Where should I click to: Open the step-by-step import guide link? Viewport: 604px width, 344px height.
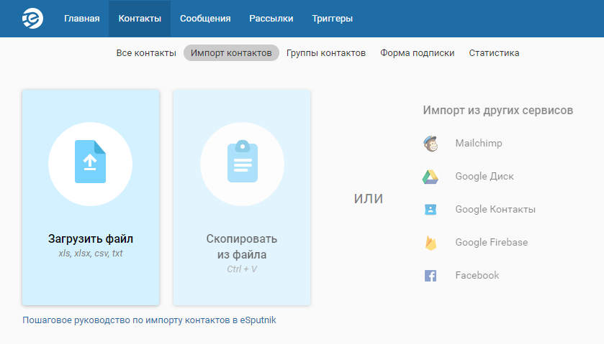coord(149,320)
